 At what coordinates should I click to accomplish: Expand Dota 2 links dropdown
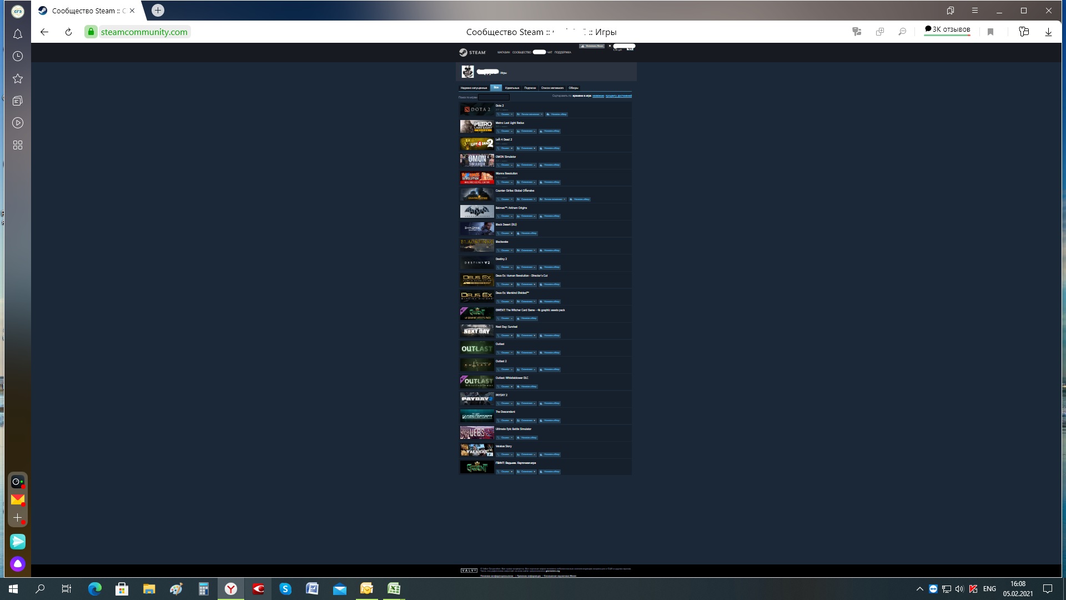tap(505, 114)
